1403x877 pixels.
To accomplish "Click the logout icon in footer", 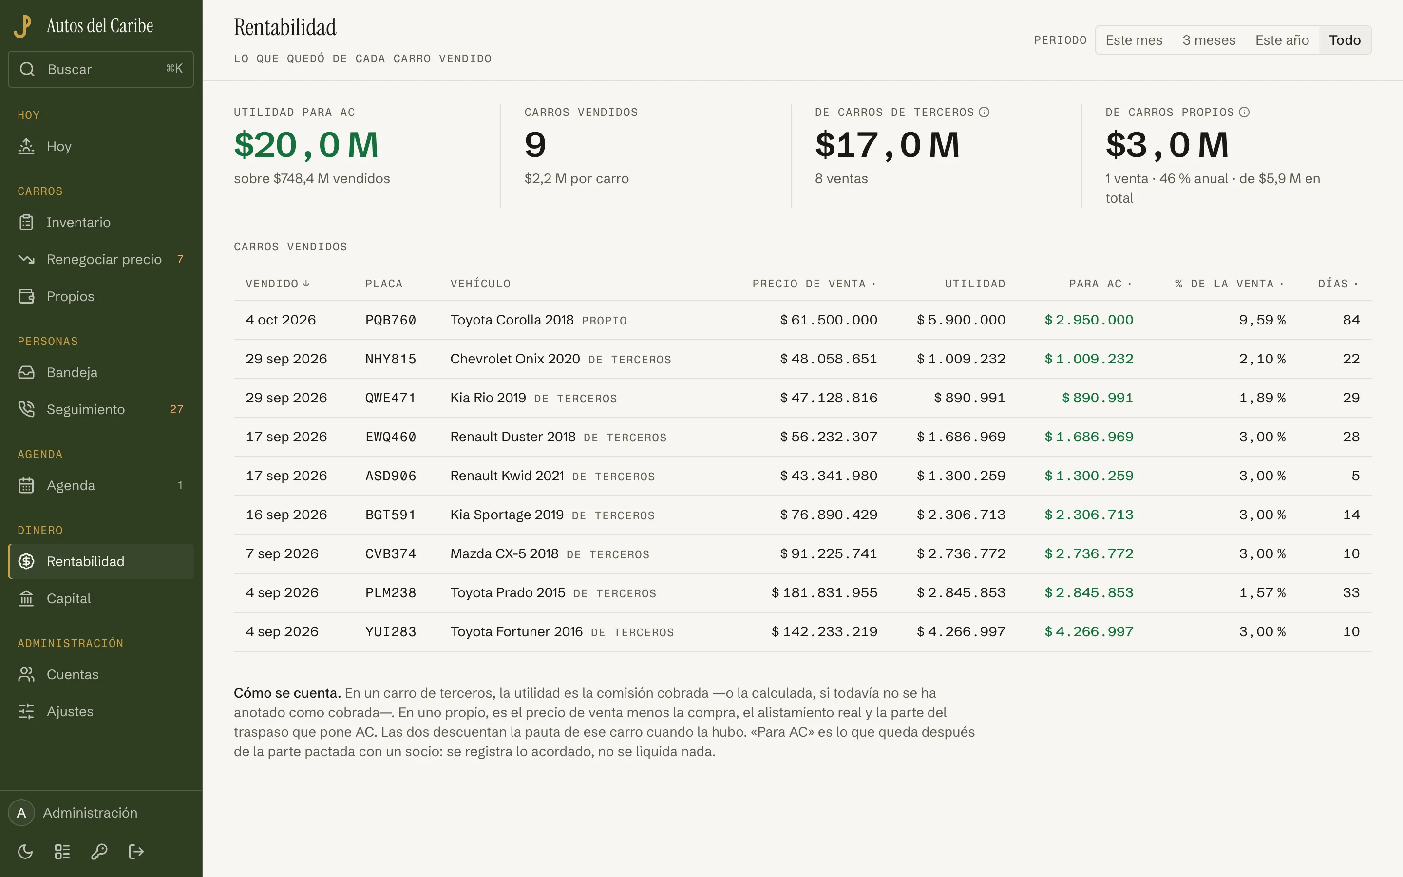I will pos(135,852).
